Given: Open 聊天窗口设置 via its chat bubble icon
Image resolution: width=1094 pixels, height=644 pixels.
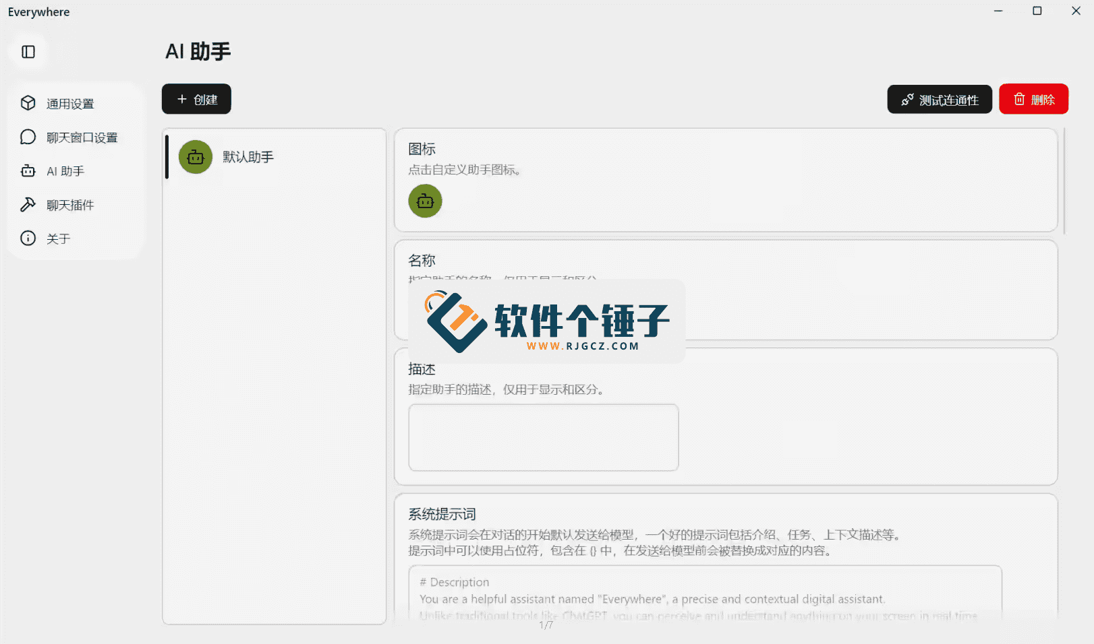Looking at the screenshot, I should (x=28, y=137).
